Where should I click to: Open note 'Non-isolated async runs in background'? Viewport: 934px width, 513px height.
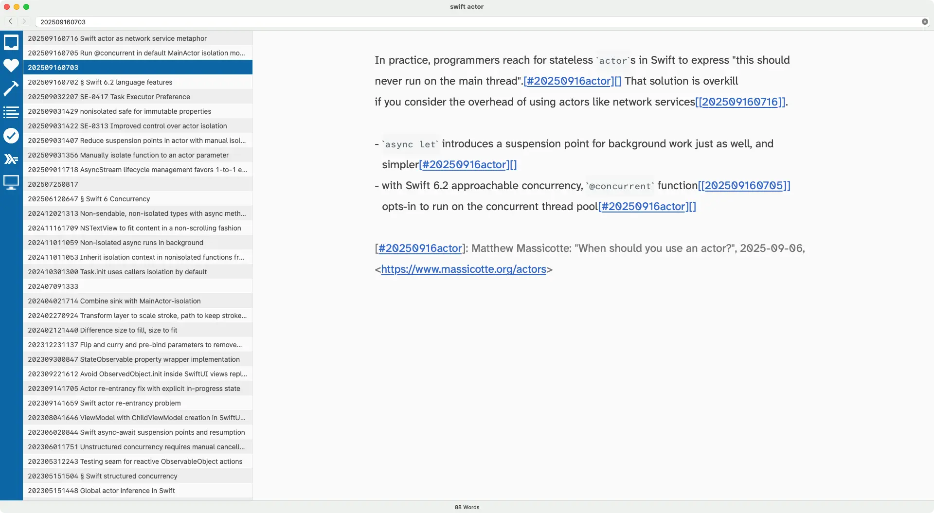click(x=138, y=242)
